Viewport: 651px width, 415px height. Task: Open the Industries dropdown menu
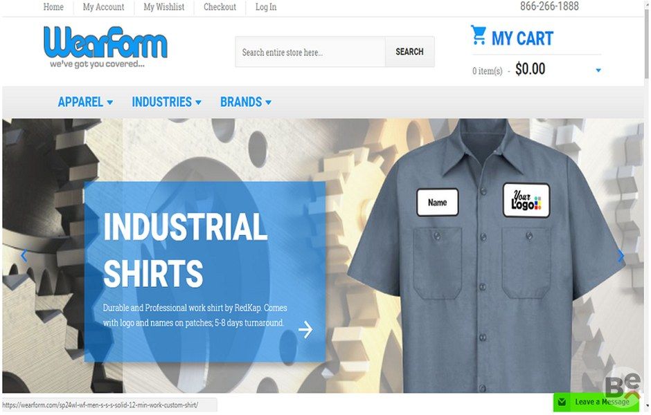coord(166,102)
